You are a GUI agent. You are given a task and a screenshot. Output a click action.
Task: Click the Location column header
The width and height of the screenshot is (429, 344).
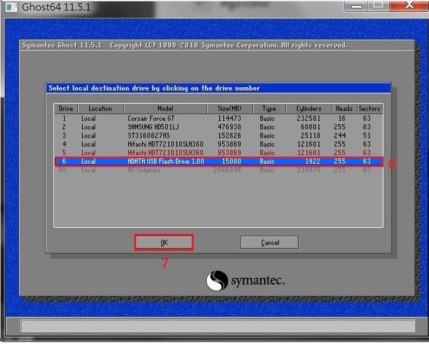100,108
